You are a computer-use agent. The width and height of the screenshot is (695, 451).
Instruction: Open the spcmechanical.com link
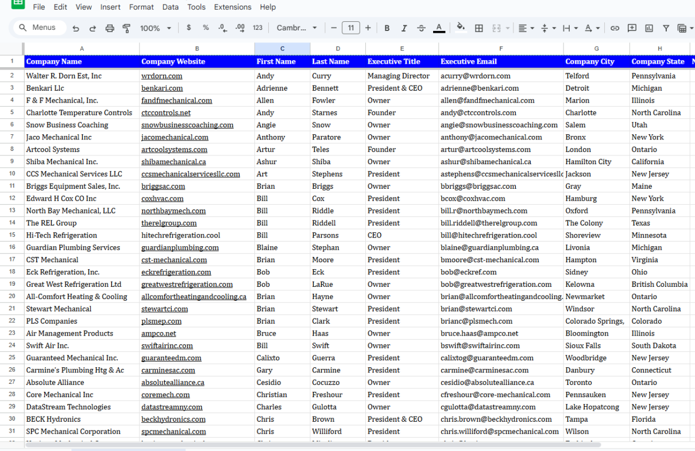click(173, 431)
